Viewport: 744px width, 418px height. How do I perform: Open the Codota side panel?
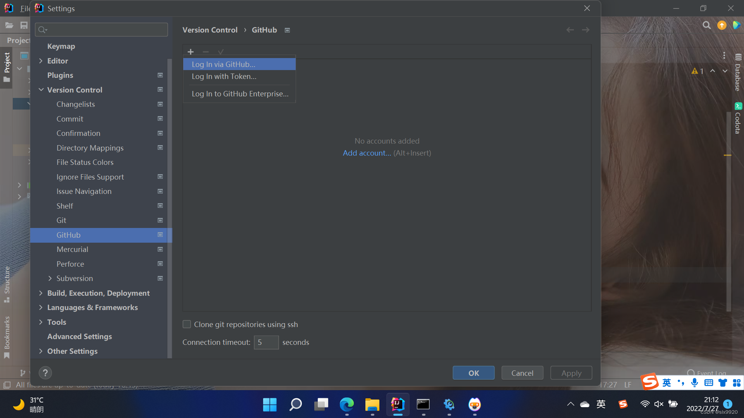pos(738,118)
